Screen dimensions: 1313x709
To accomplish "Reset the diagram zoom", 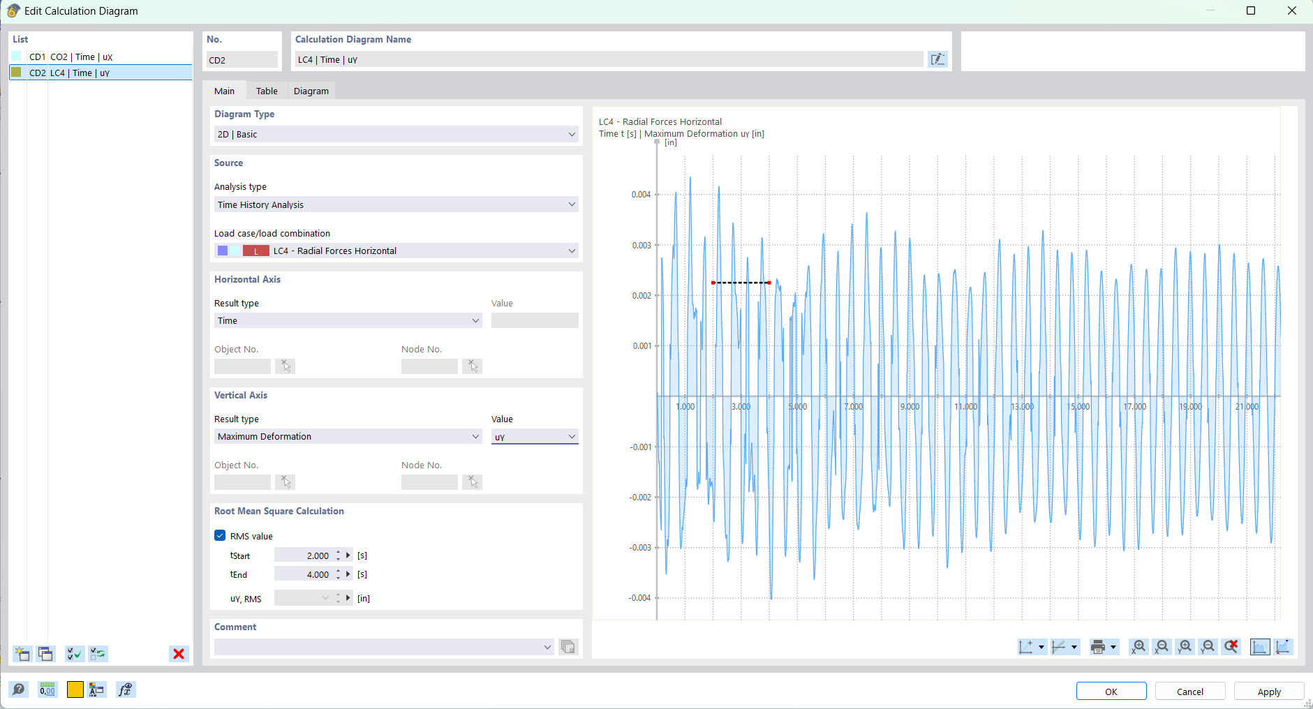I will point(1231,647).
